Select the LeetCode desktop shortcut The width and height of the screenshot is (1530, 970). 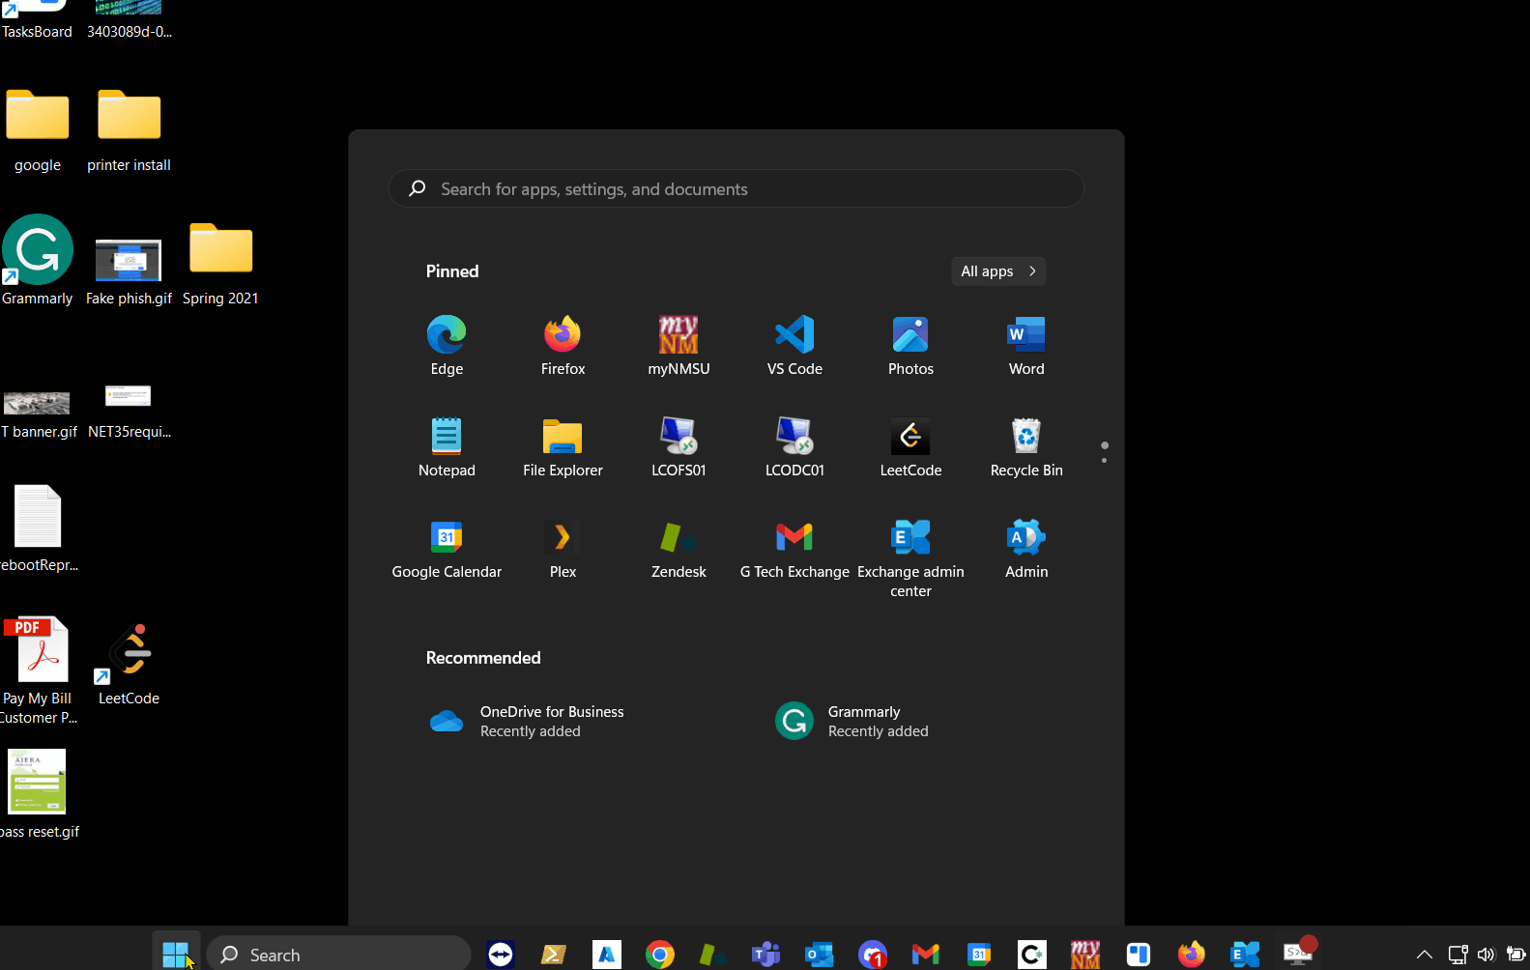[x=129, y=665]
